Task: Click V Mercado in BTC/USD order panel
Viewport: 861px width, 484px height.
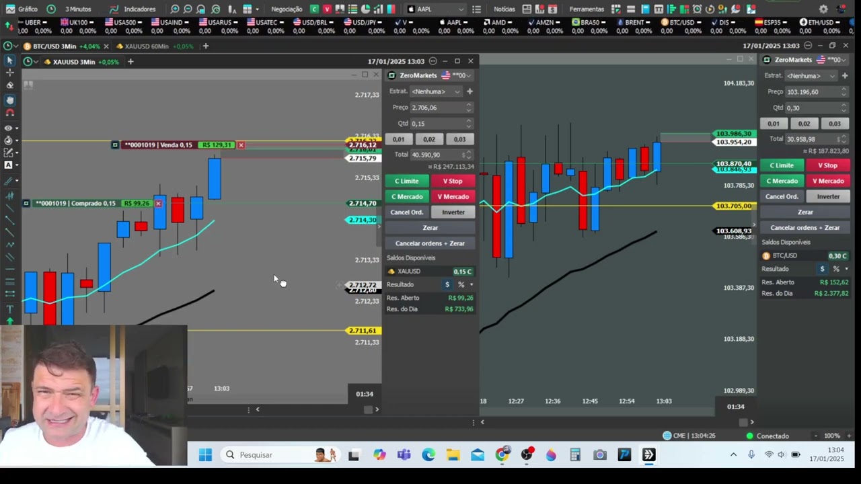Action: (x=828, y=181)
